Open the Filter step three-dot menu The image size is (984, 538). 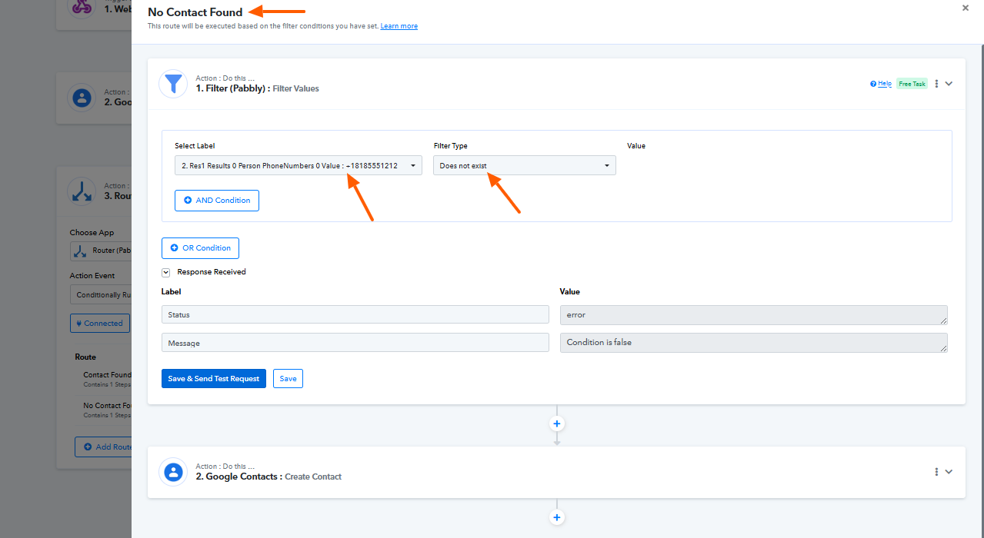click(936, 84)
